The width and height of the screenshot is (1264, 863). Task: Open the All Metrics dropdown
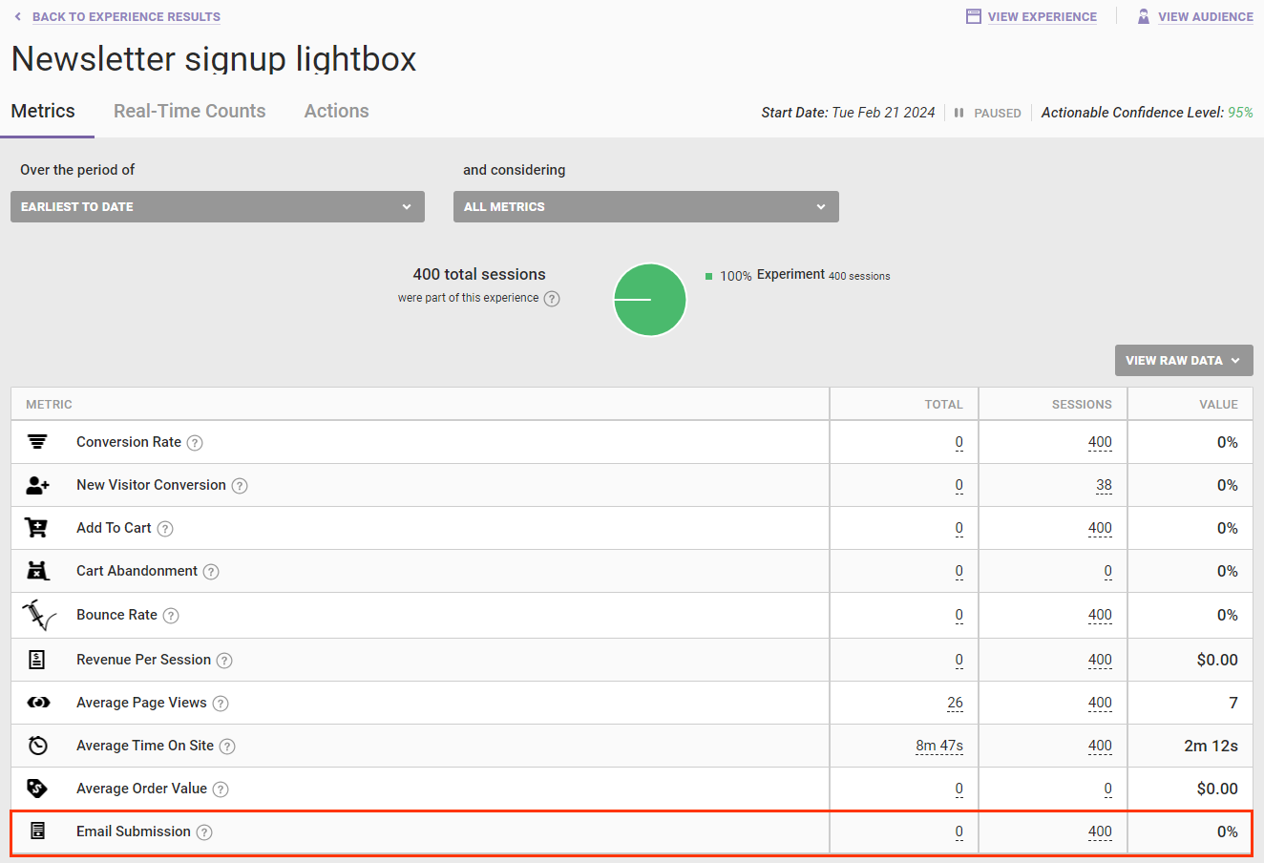[646, 206]
